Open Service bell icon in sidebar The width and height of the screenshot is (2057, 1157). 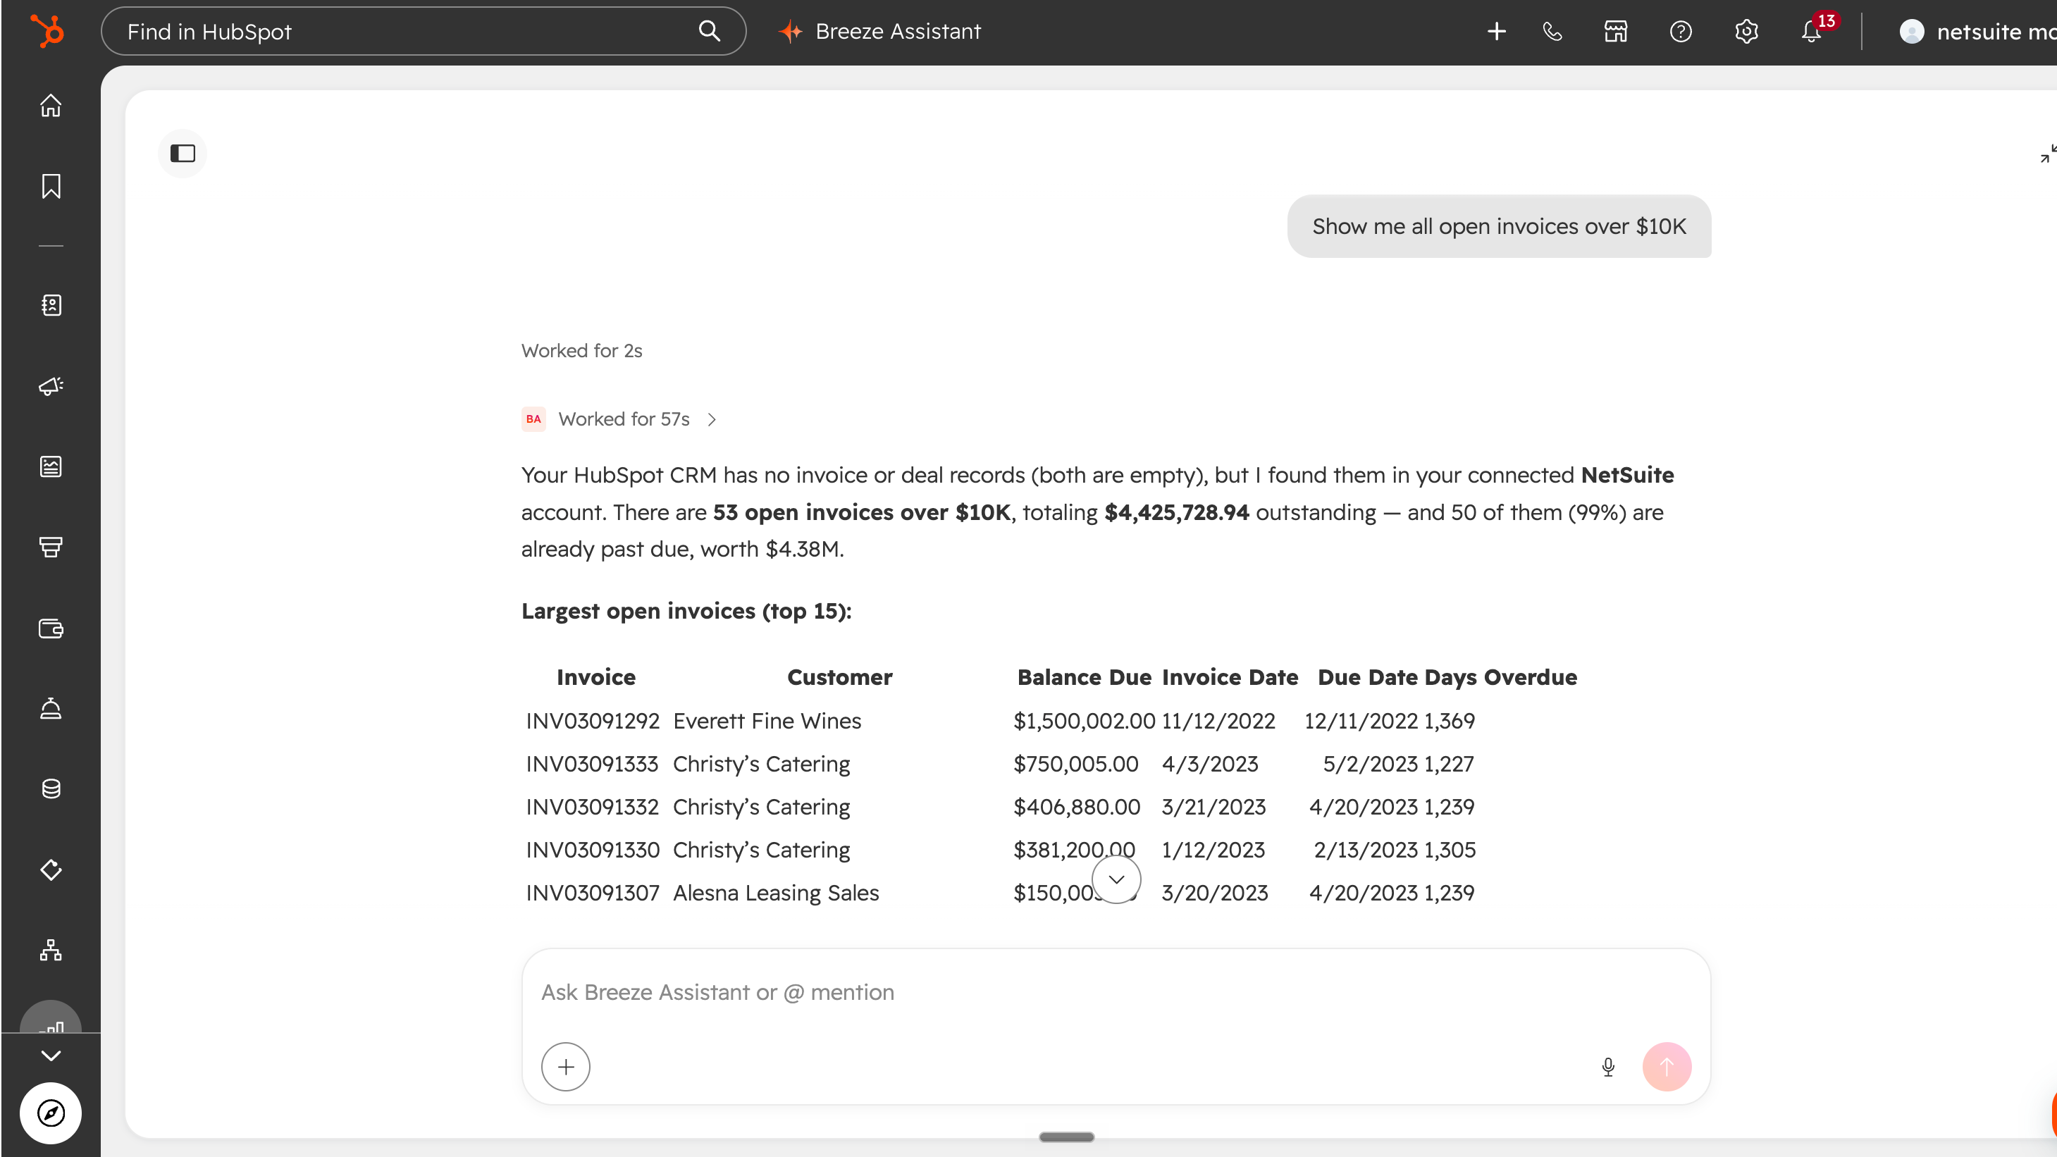[x=51, y=708]
